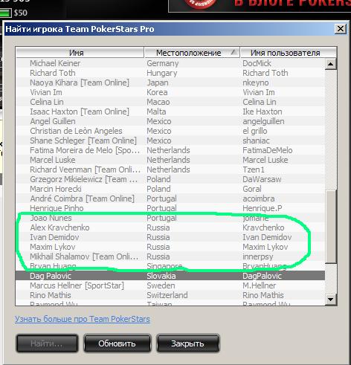Select Shane Schleger [Team Online] row

click(170, 140)
